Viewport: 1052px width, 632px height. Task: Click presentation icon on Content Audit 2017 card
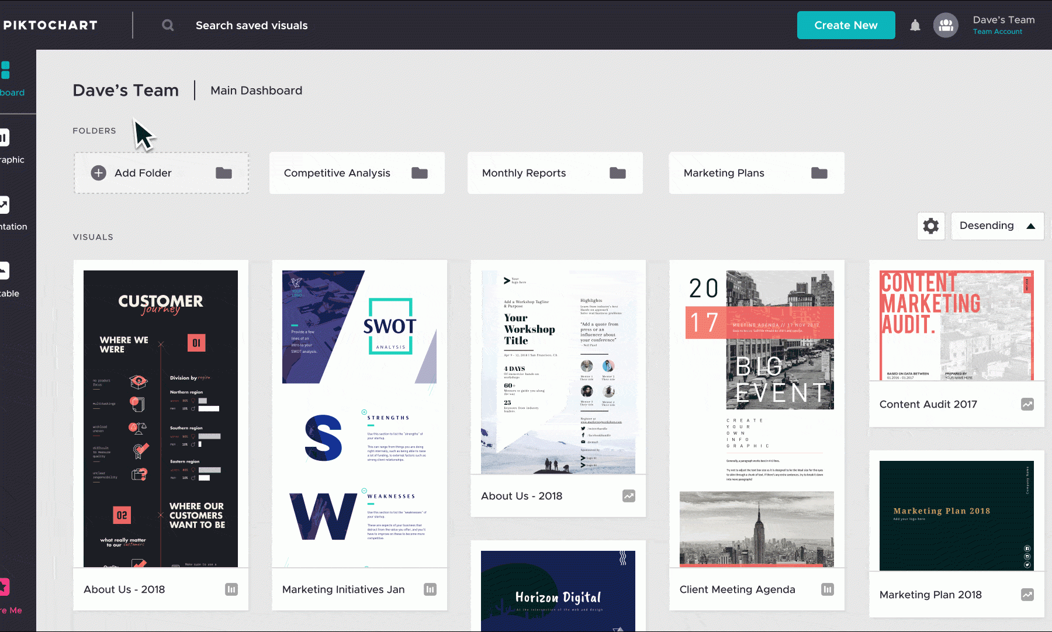tap(1027, 404)
